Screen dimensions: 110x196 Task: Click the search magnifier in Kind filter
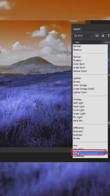(x=75, y=36)
